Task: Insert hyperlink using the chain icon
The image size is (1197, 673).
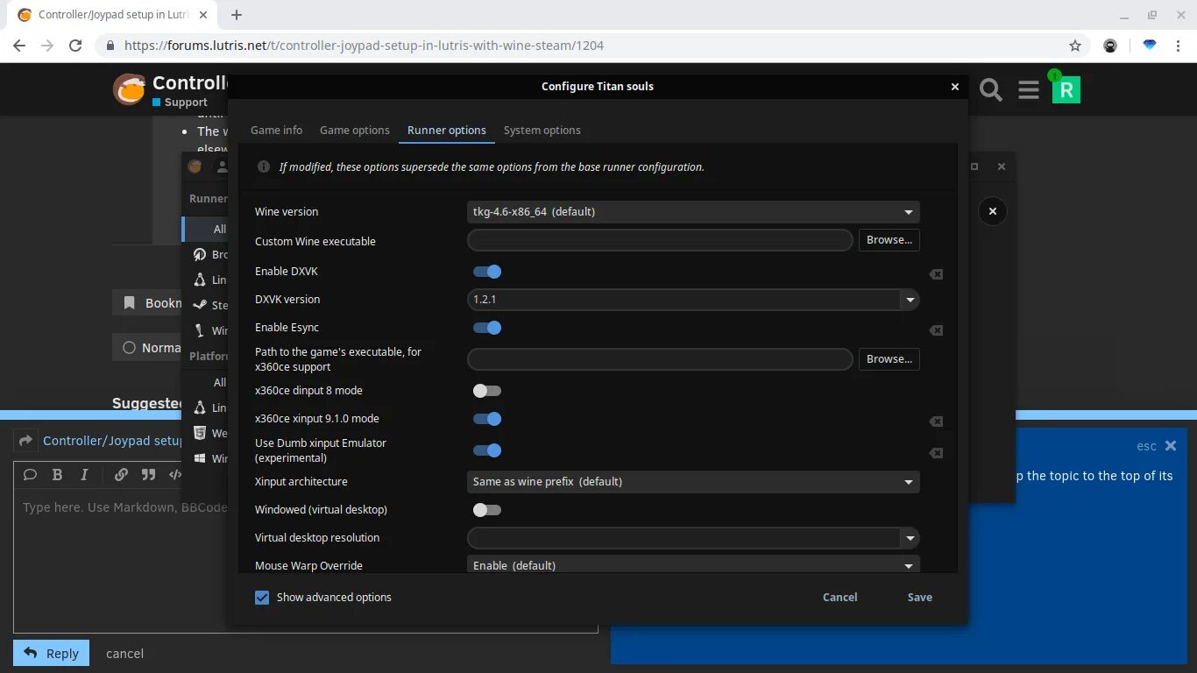Action: click(x=121, y=474)
